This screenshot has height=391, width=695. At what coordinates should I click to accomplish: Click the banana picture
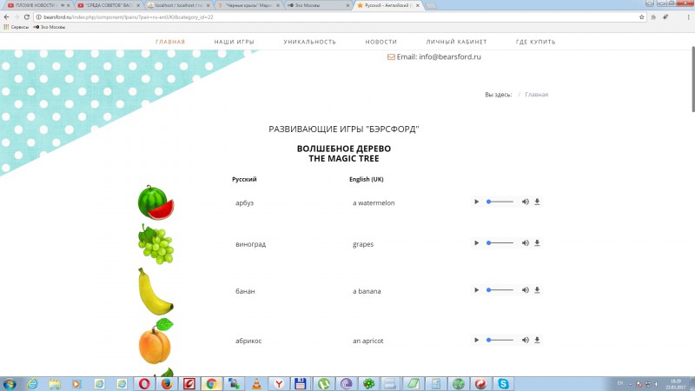(x=156, y=291)
